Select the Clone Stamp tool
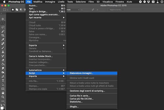The height and width of the screenshot is (110, 164). 3,52
